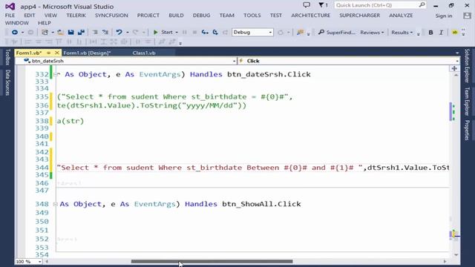
Task: Click the Select Between query on line 344
Action: pos(209,168)
